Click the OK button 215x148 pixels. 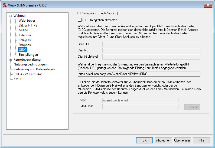coord(144,140)
